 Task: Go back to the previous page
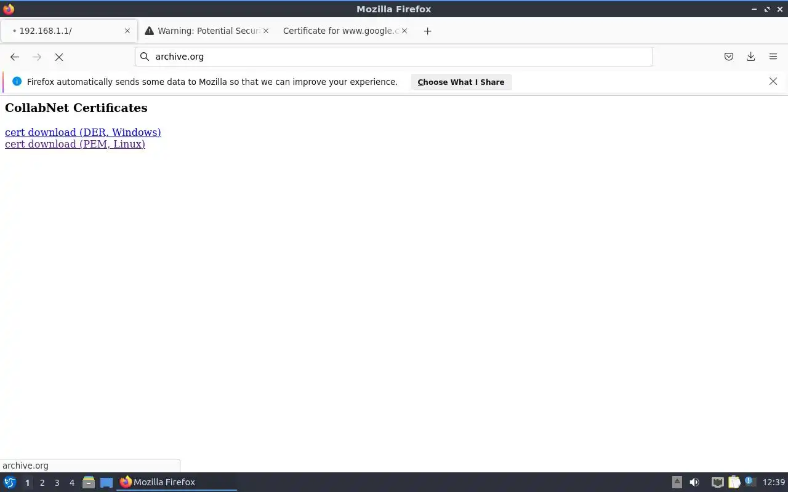[15, 57]
